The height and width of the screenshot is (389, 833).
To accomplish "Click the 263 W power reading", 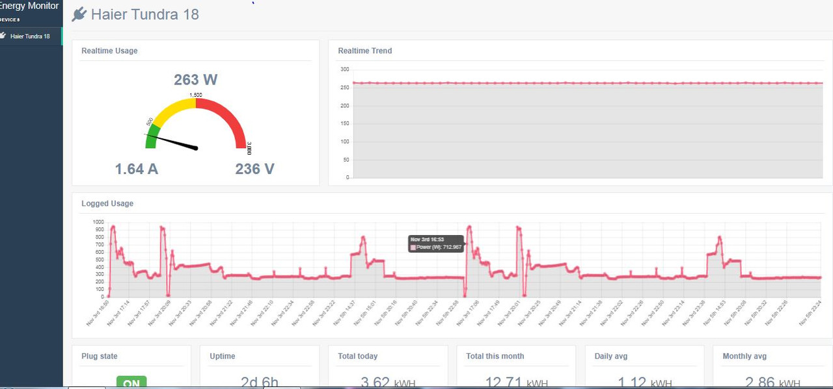I will (x=195, y=80).
